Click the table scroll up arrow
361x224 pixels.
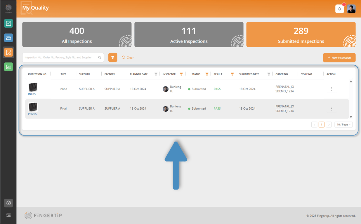click(x=351, y=81)
